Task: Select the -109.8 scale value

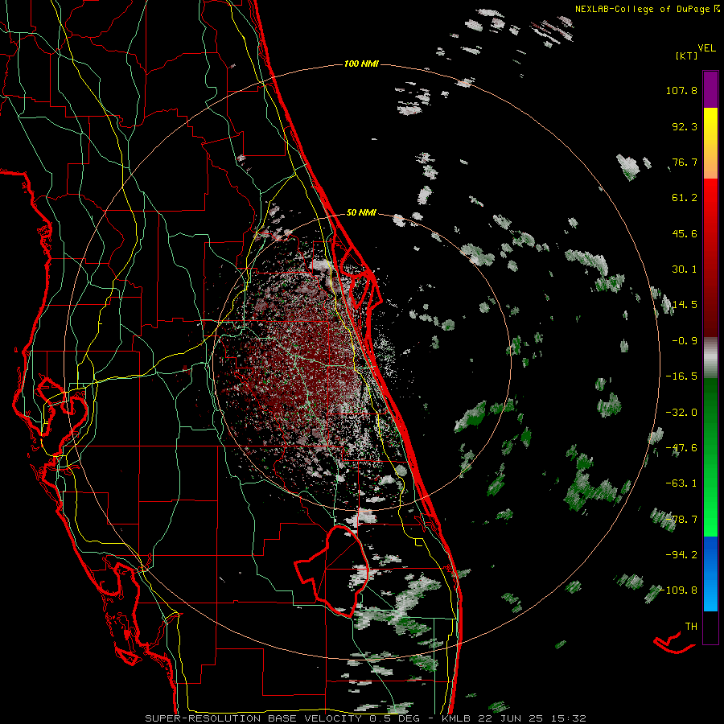Action: pos(679,590)
